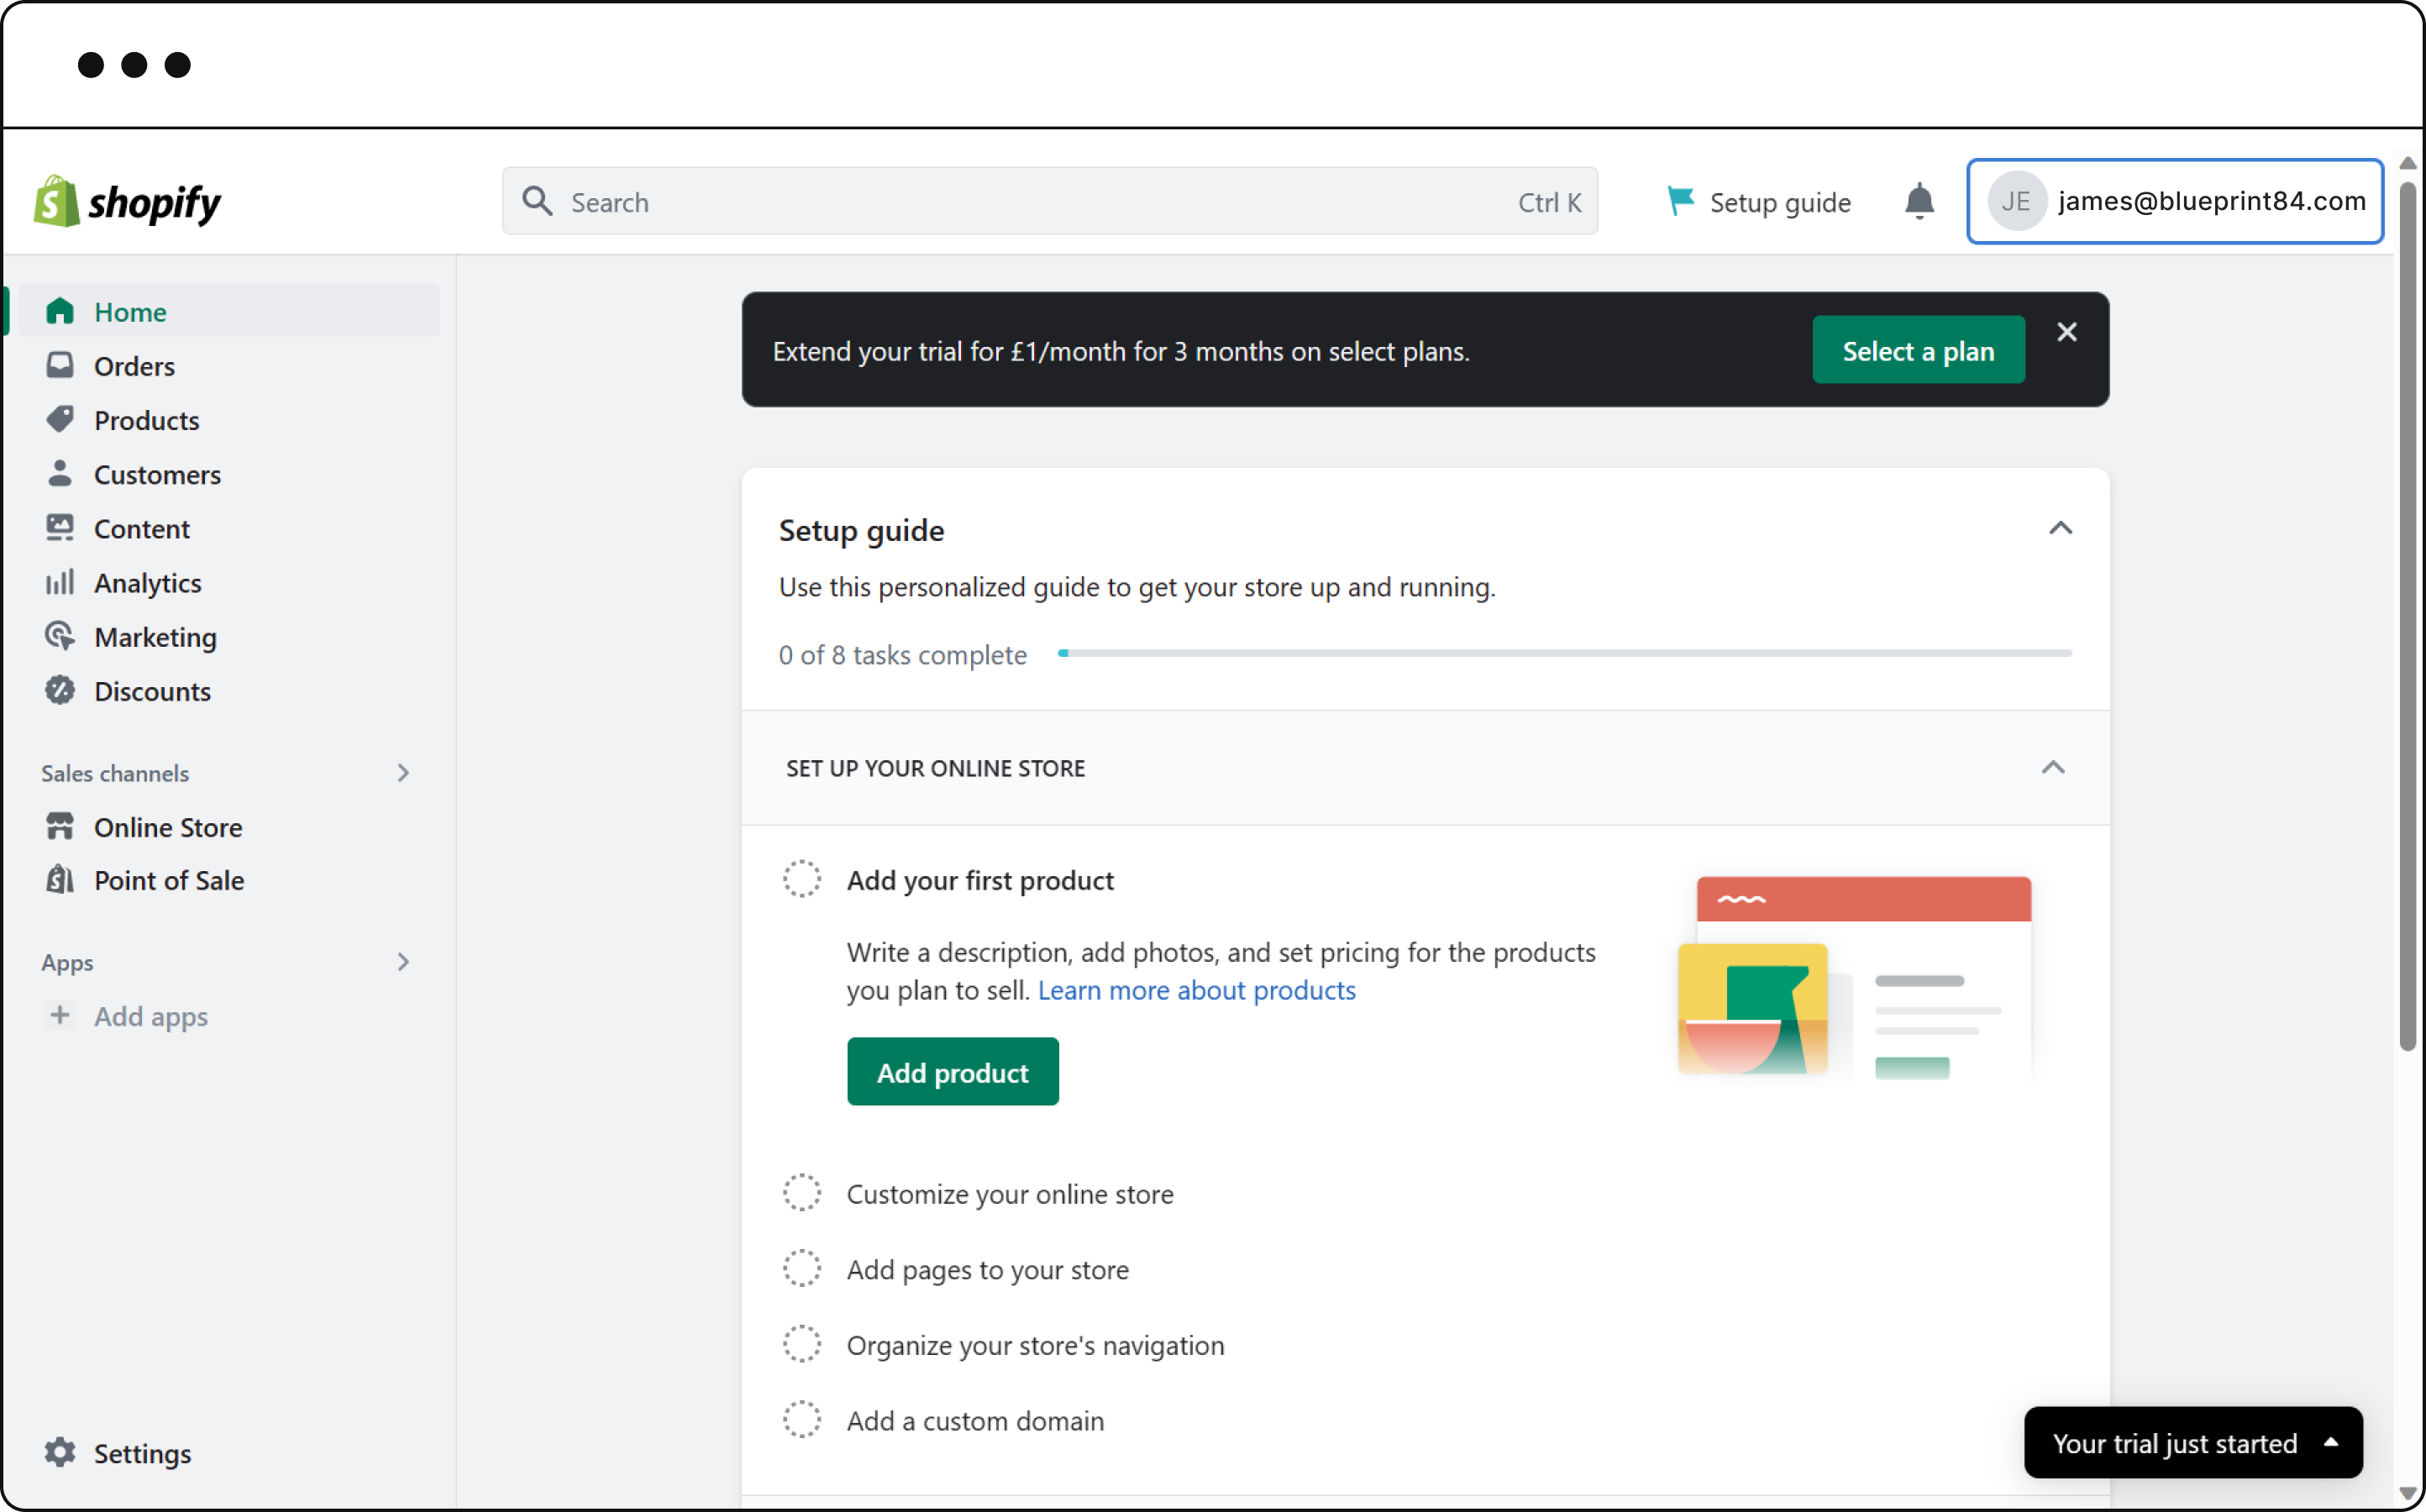Screen dimensions: 2426x1512
Task: Open Organize your store's navigation task
Action: click(x=1035, y=1344)
